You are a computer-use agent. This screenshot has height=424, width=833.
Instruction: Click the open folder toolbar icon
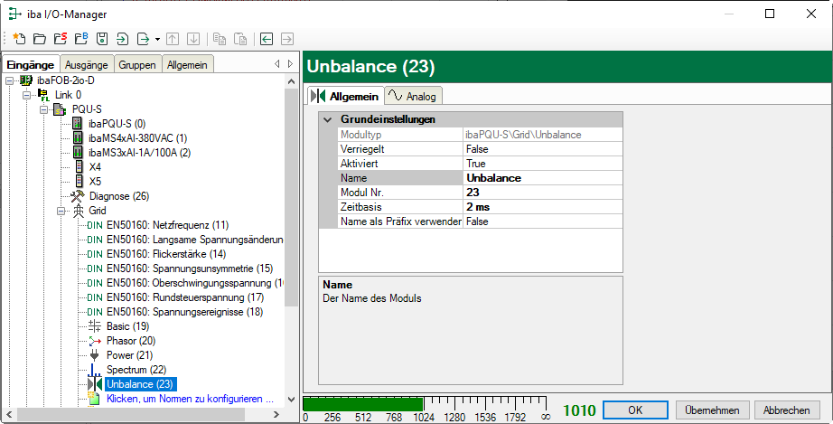39,39
